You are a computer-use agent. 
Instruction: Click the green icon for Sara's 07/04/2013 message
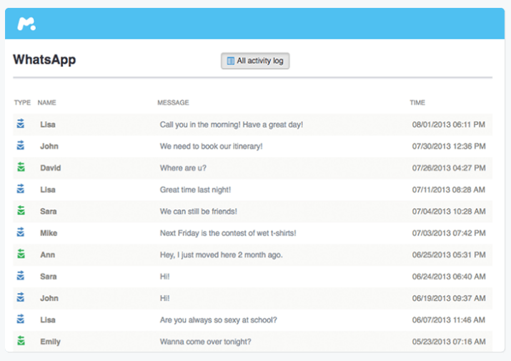click(21, 212)
